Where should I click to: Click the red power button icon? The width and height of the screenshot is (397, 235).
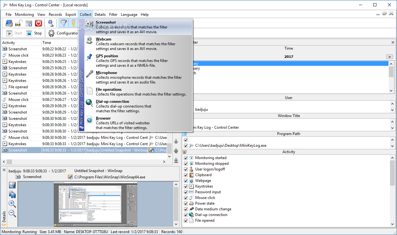[x=39, y=23]
